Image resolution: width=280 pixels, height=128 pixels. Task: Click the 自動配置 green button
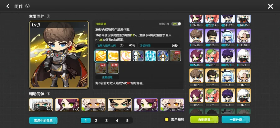[204, 119]
